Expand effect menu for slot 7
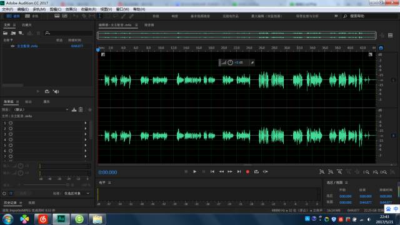Viewport: 400px width, 225px height. click(x=86, y=156)
